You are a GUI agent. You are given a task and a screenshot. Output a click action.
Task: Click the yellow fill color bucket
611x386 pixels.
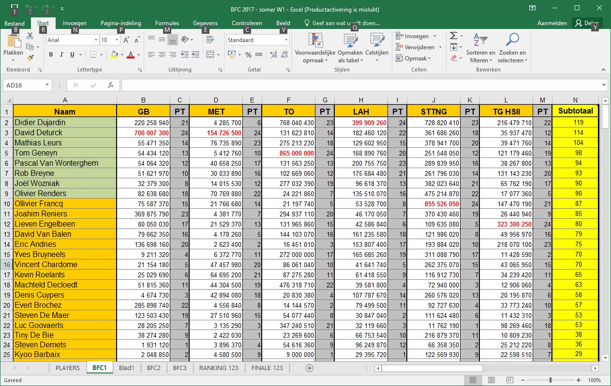coord(114,55)
